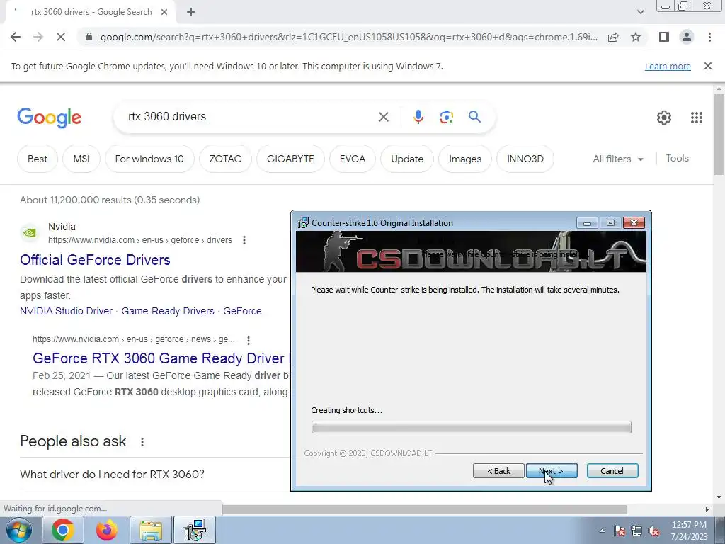Start voice search microphone
The height and width of the screenshot is (544, 725).
coord(418,117)
